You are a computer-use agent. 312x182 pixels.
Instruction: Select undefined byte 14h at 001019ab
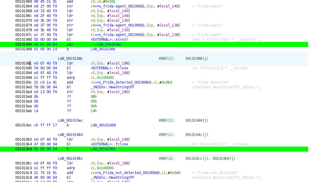pyautogui.click(x=94, y=111)
